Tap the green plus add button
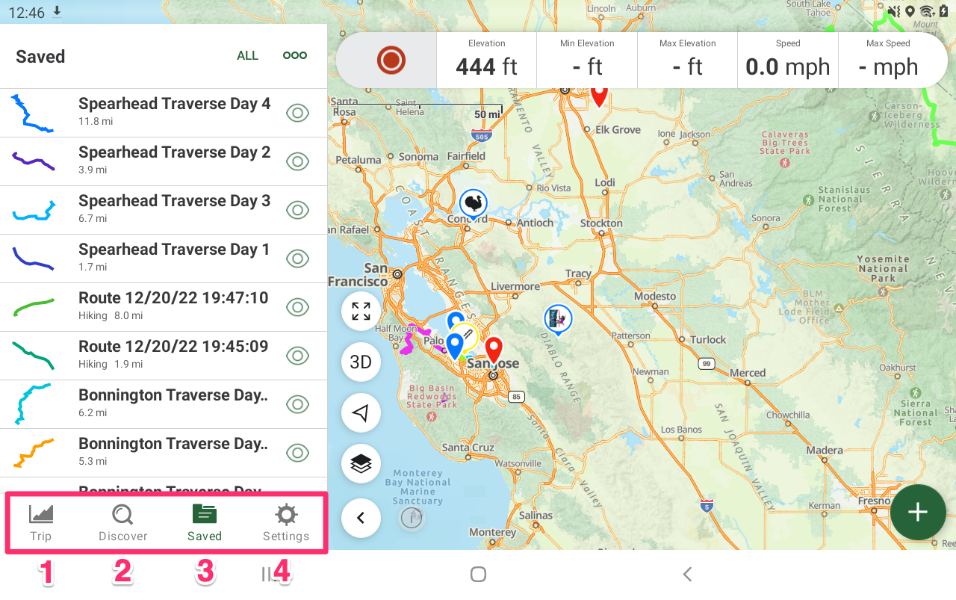The height and width of the screenshot is (600, 956). coord(918,512)
